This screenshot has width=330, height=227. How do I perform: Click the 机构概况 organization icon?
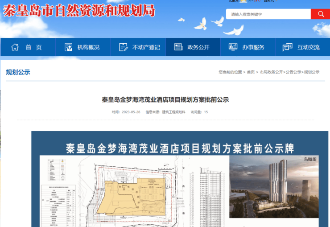[x=68, y=47]
